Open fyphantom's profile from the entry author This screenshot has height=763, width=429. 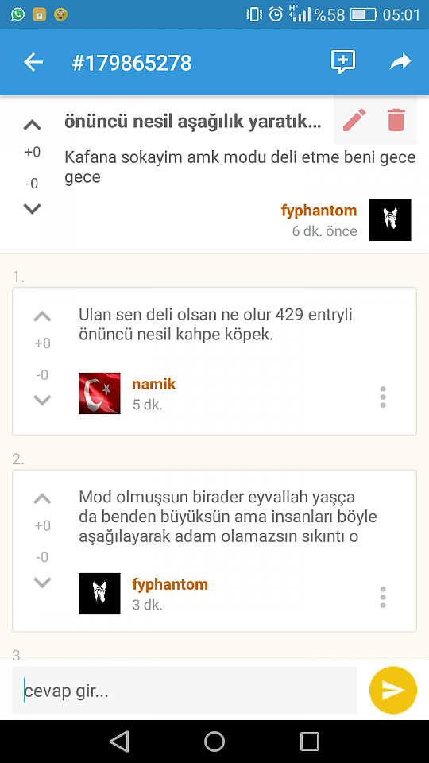pos(319,211)
